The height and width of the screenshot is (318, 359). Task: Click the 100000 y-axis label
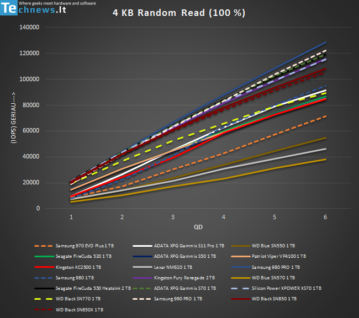pyautogui.click(x=29, y=79)
